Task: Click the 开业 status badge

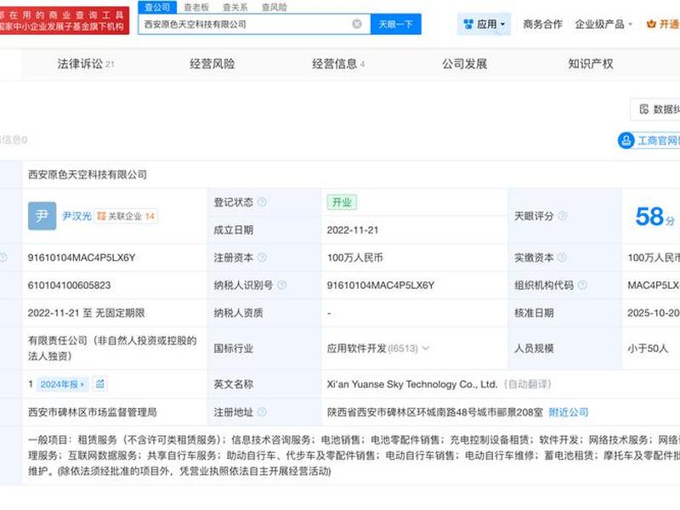Action: pyautogui.click(x=342, y=202)
